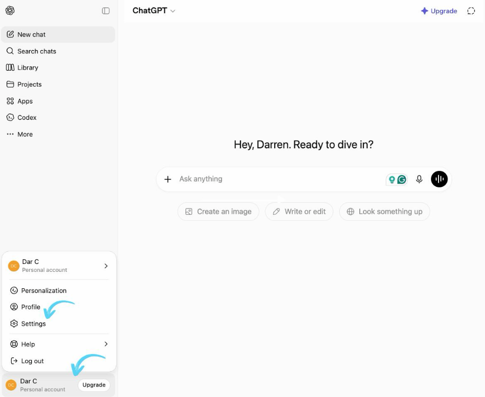This screenshot has height=397, width=485.
Task: Turn on temporary chat via dashed circle icon
Action: click(x=471, y=11)
